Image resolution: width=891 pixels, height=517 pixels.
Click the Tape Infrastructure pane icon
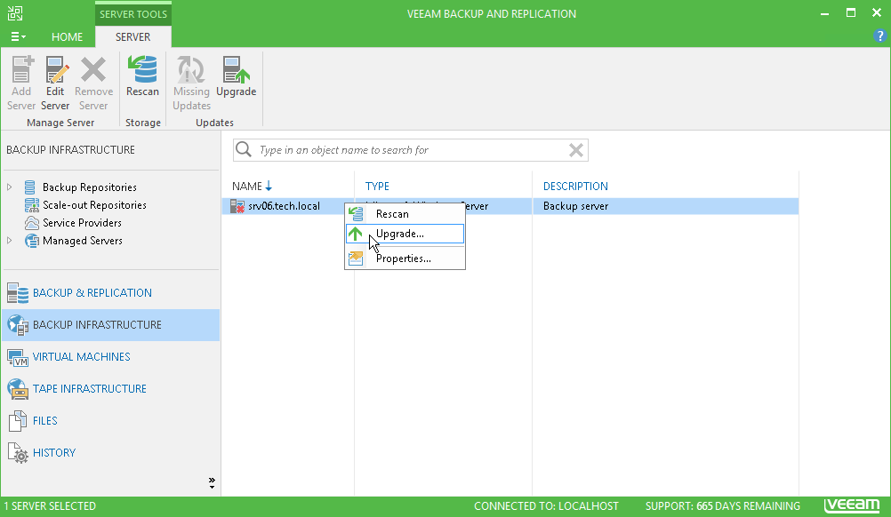tap(18, 389)
